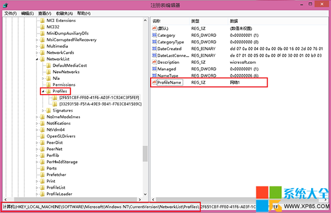
Task: Click the data value wicresoft.com
Action: pyautogui.click(x=243, y=62)
